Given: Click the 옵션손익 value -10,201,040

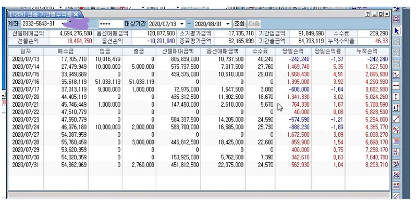Looking at the screenshot, I should (x=161, y=41).
